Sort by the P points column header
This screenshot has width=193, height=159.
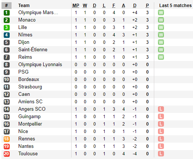[147, 6]
